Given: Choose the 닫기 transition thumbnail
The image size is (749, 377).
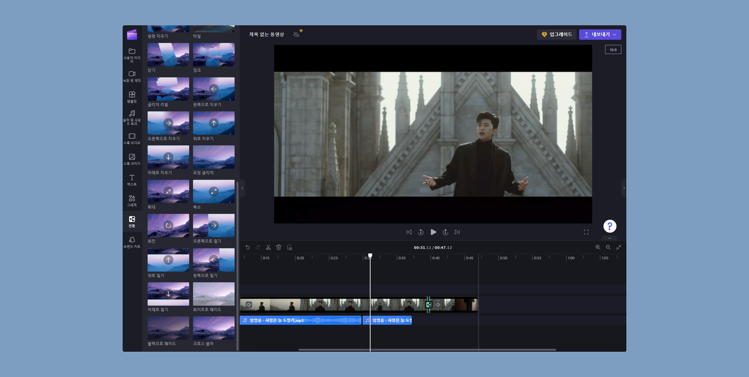Looking at the screenshot, I should [168, 54].
